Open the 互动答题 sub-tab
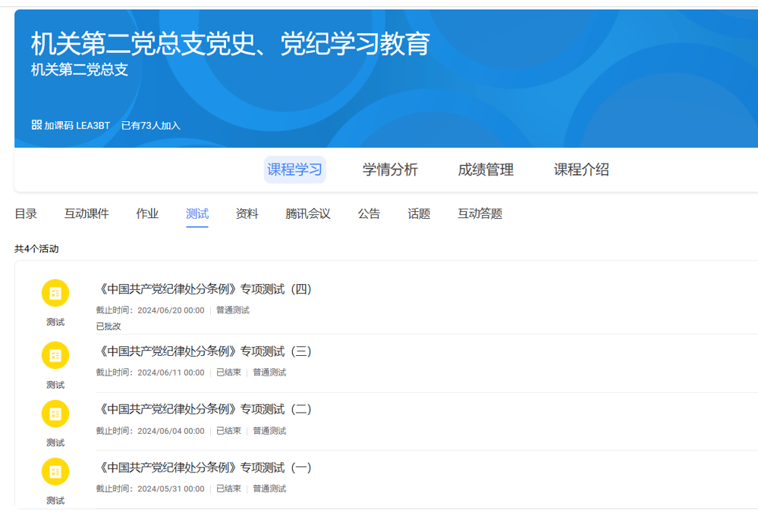Screen dimensions: 758x518 480,214
